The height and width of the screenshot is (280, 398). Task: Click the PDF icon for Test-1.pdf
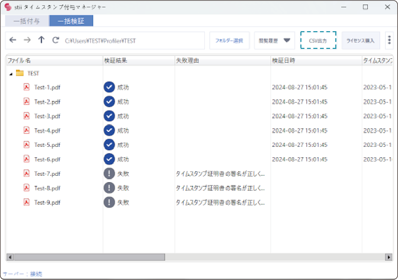pos(26,87)
